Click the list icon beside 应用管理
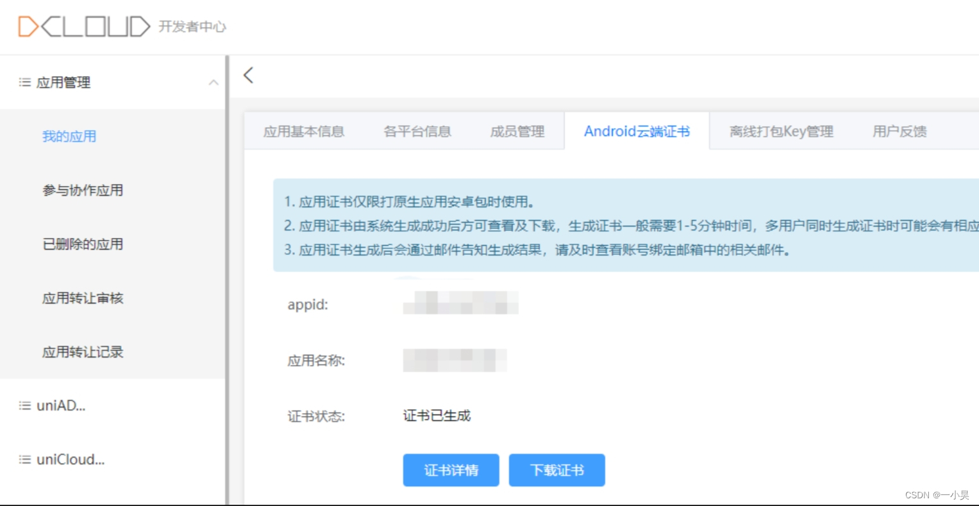Viewport: 979px width, 506px height. 24,82
